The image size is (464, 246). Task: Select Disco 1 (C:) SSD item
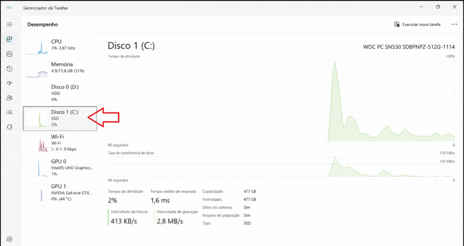point(60,118)
